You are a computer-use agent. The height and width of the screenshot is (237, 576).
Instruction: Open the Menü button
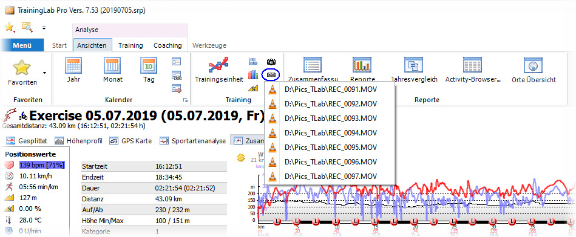click(x=22, y=46)
